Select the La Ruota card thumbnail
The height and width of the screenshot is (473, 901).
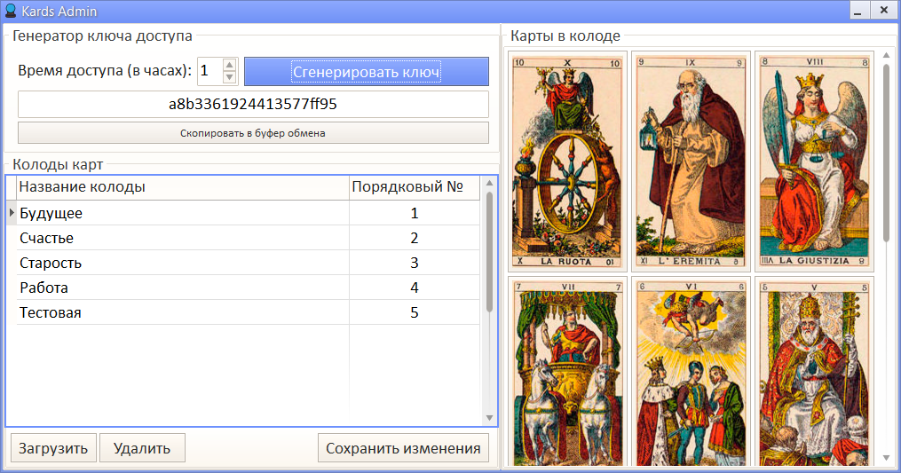click(x=567, y=162)
